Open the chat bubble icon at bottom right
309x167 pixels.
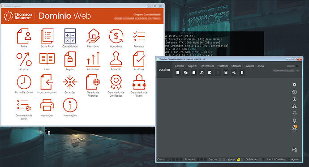point(294,150)
